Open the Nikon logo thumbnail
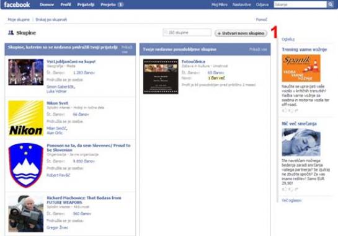 26,118
